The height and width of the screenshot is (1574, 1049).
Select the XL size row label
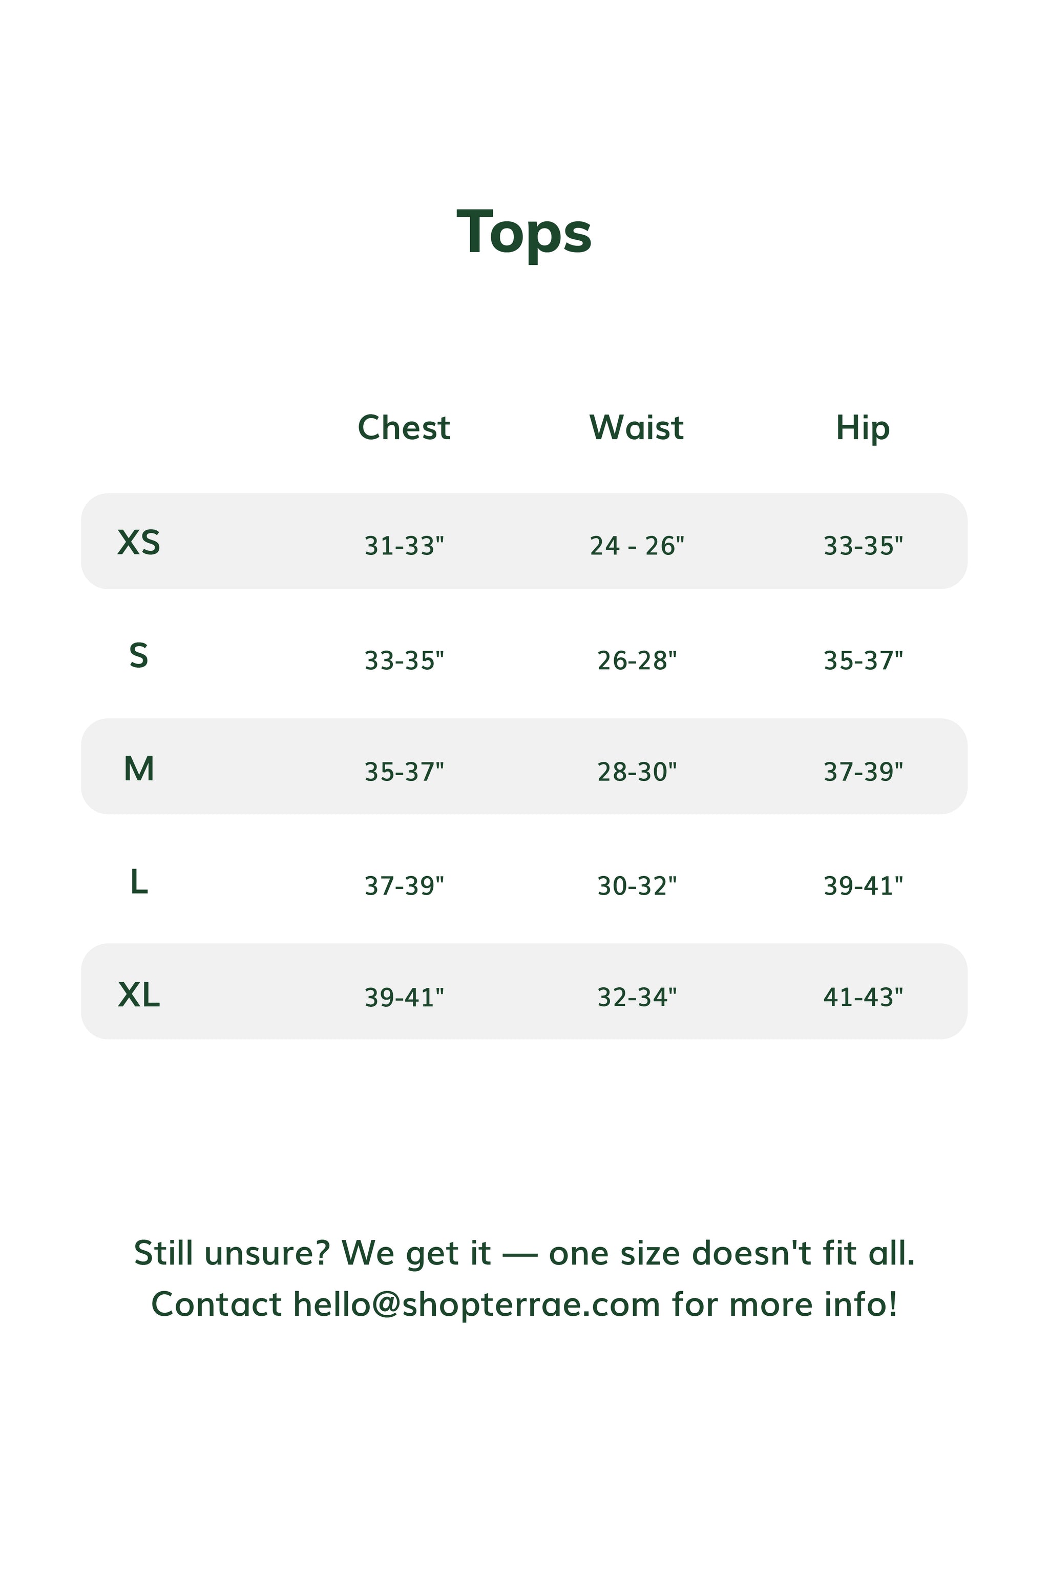coord(138,995)
